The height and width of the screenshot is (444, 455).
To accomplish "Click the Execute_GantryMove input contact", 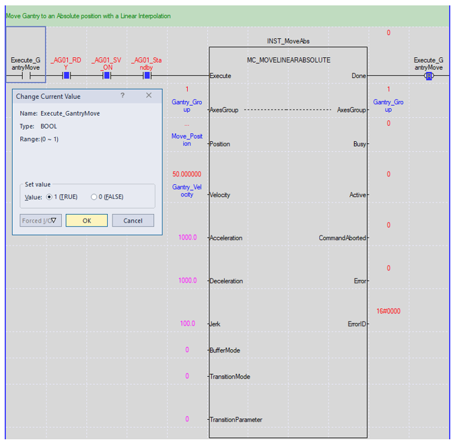I will (26, 76).
